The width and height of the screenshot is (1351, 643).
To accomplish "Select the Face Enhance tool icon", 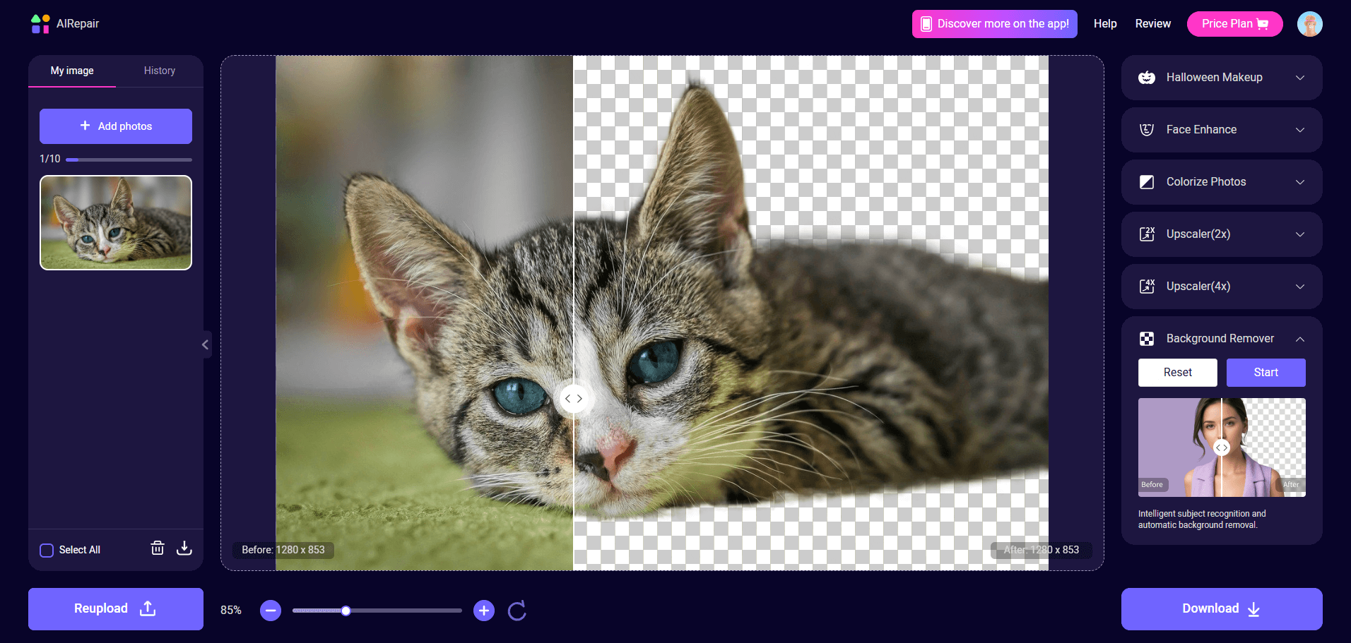I will 1147,130.
